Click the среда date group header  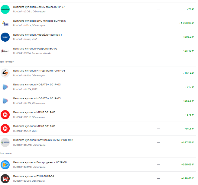(6, 153)
